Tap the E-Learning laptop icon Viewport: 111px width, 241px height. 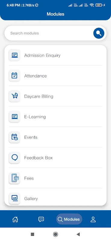click(14, 117)
